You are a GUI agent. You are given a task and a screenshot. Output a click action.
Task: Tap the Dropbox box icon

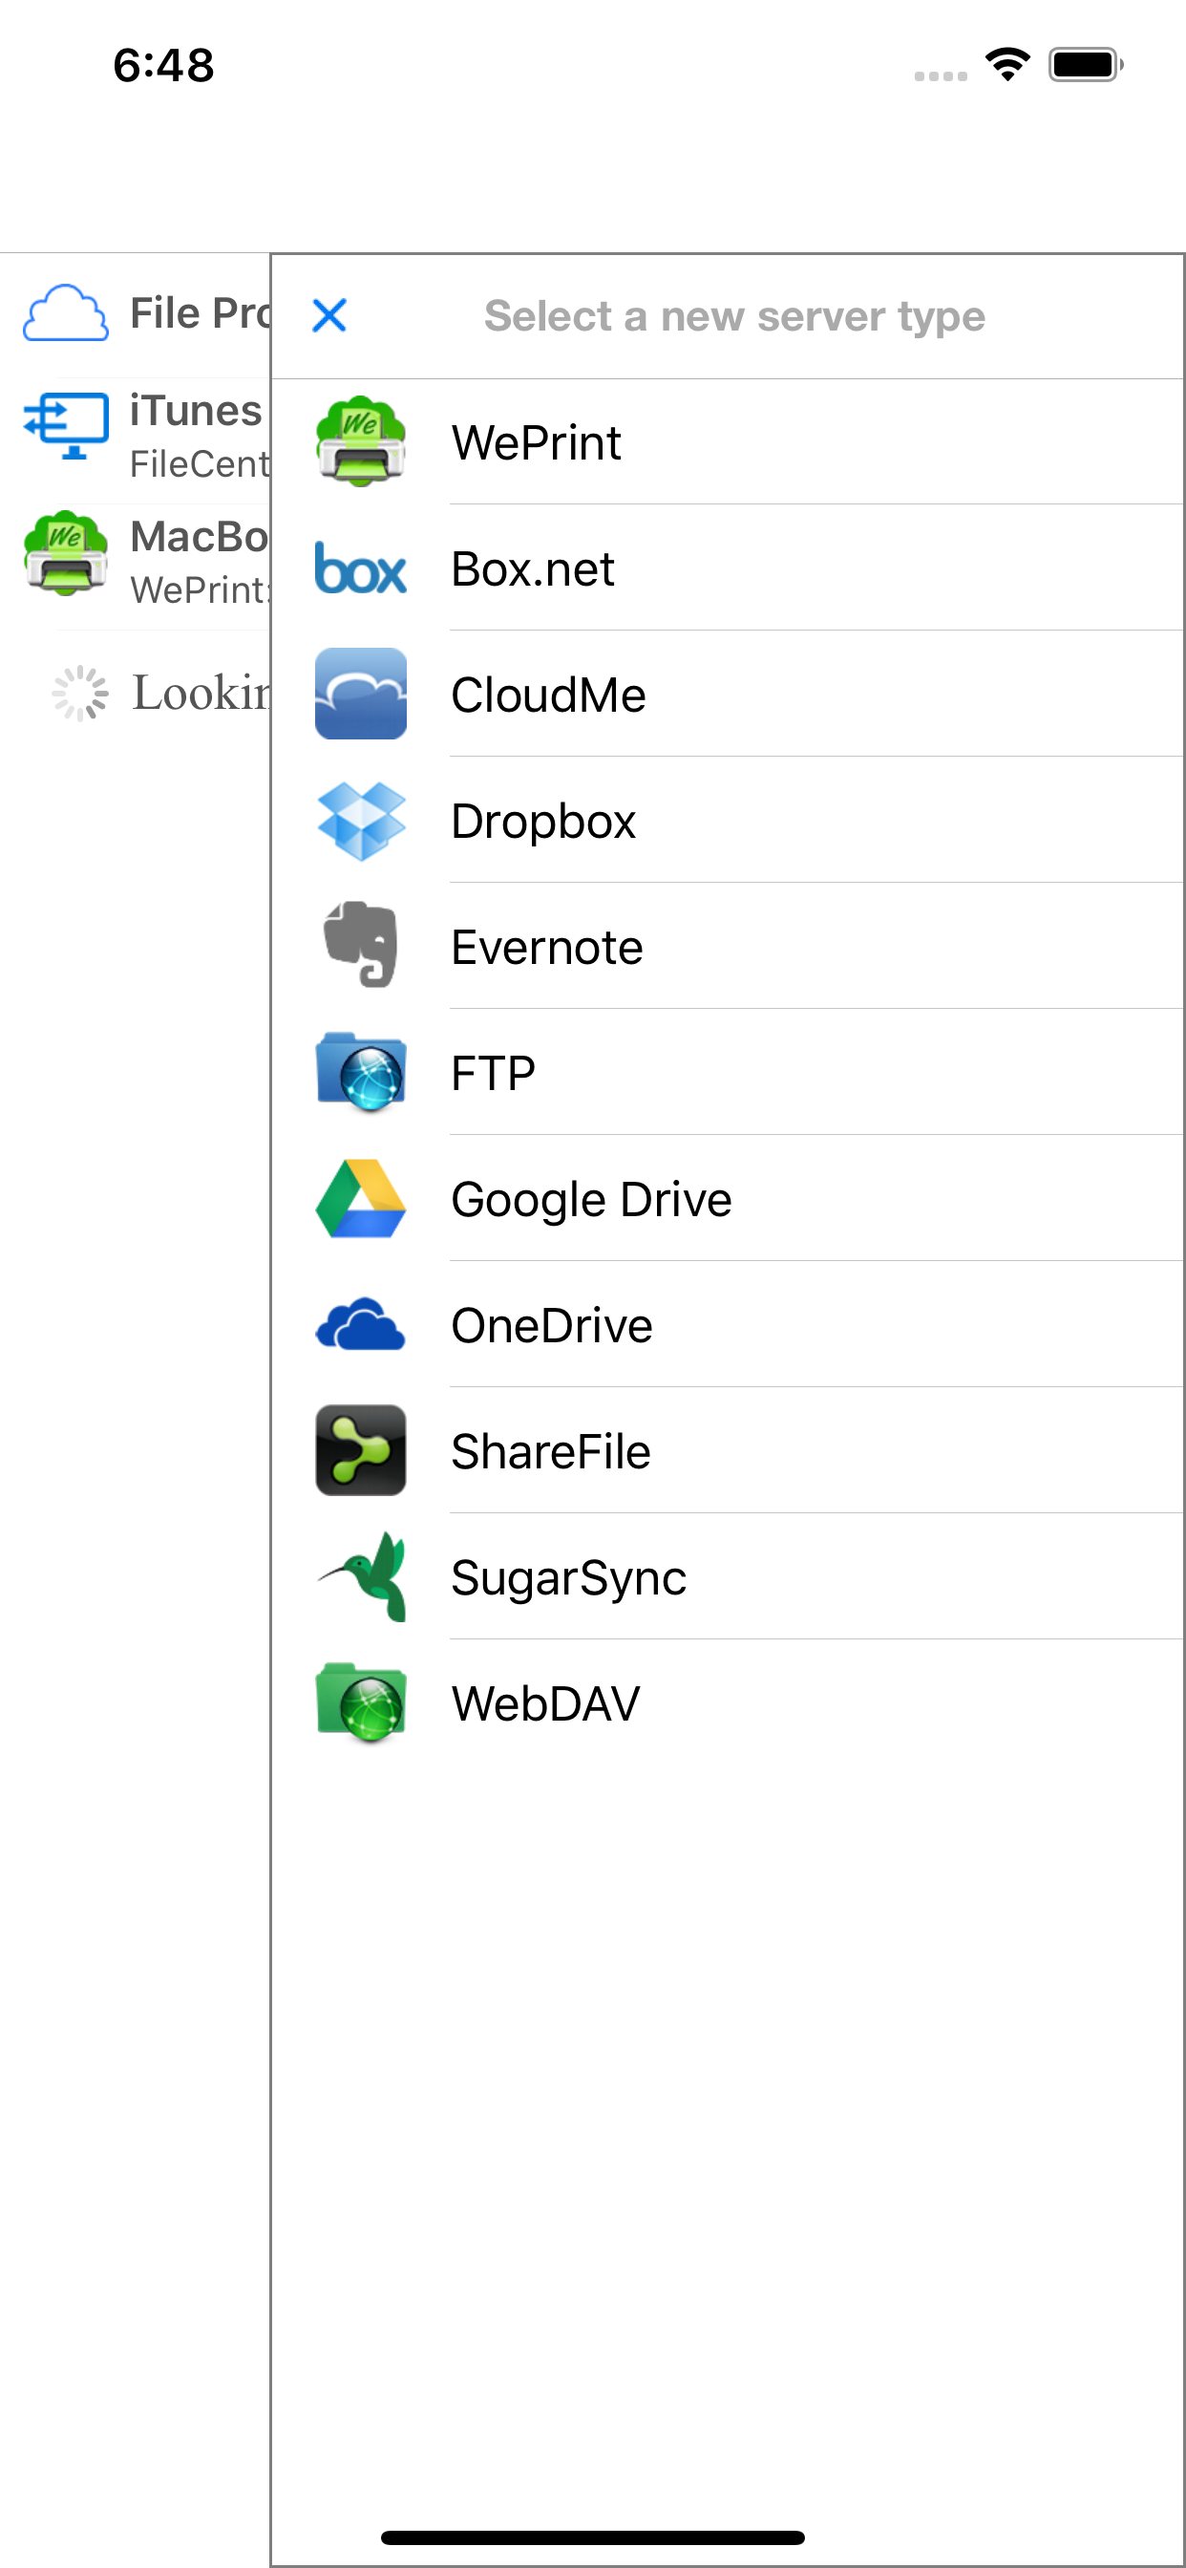(x=361, y=821)
